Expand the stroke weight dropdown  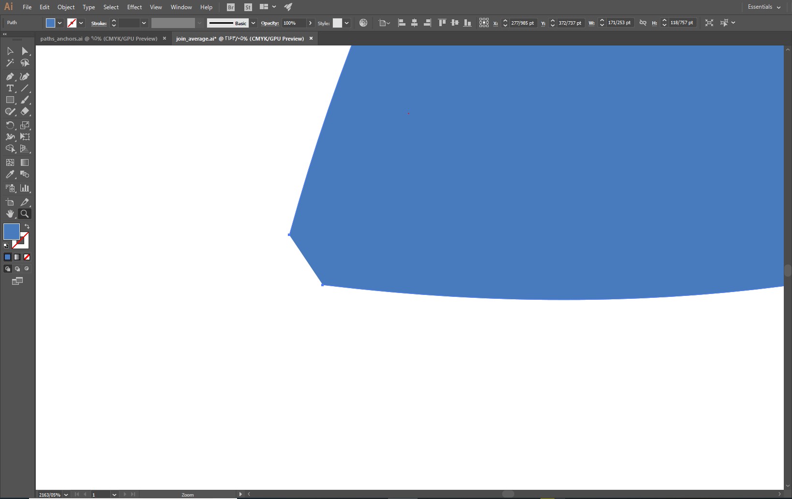click(144, 23)
